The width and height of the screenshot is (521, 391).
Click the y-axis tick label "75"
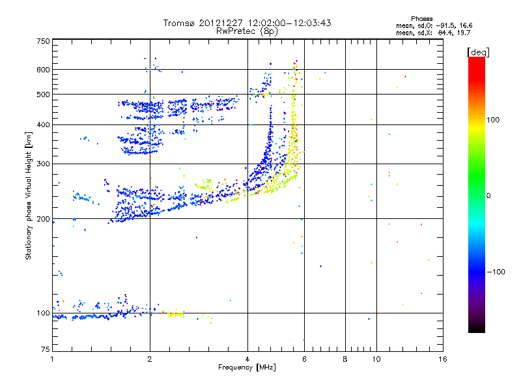(x=46, y=349)
